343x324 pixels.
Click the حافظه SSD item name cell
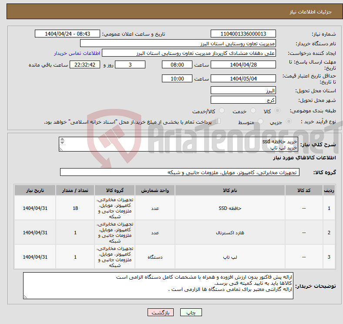tap(230, 208)
